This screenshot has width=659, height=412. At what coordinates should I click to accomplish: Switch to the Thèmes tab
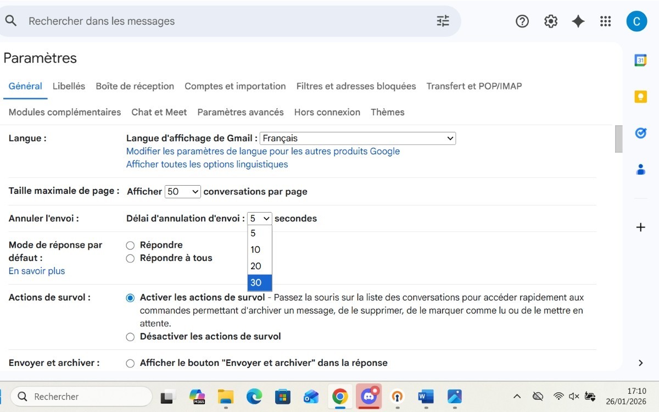pyautogui.click(x=388, y=112)
